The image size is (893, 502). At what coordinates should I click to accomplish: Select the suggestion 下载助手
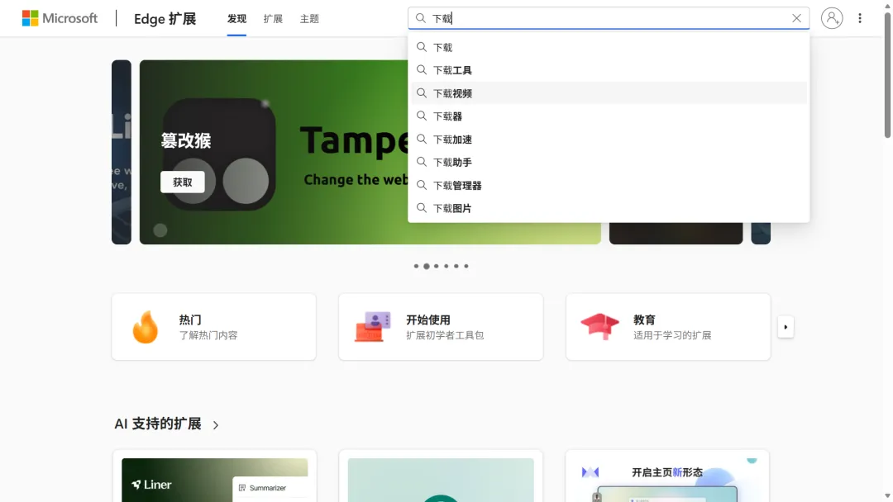[609, 162]
